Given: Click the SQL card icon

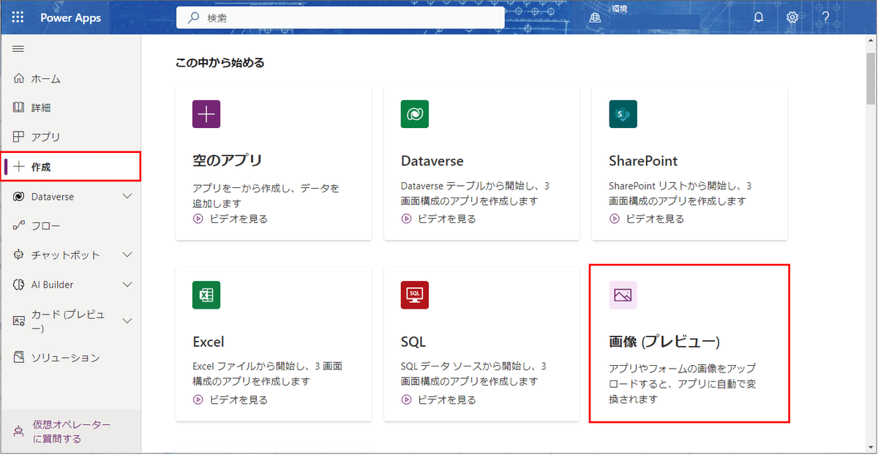Looking at the screenshot, I should (x=415, y=295).
